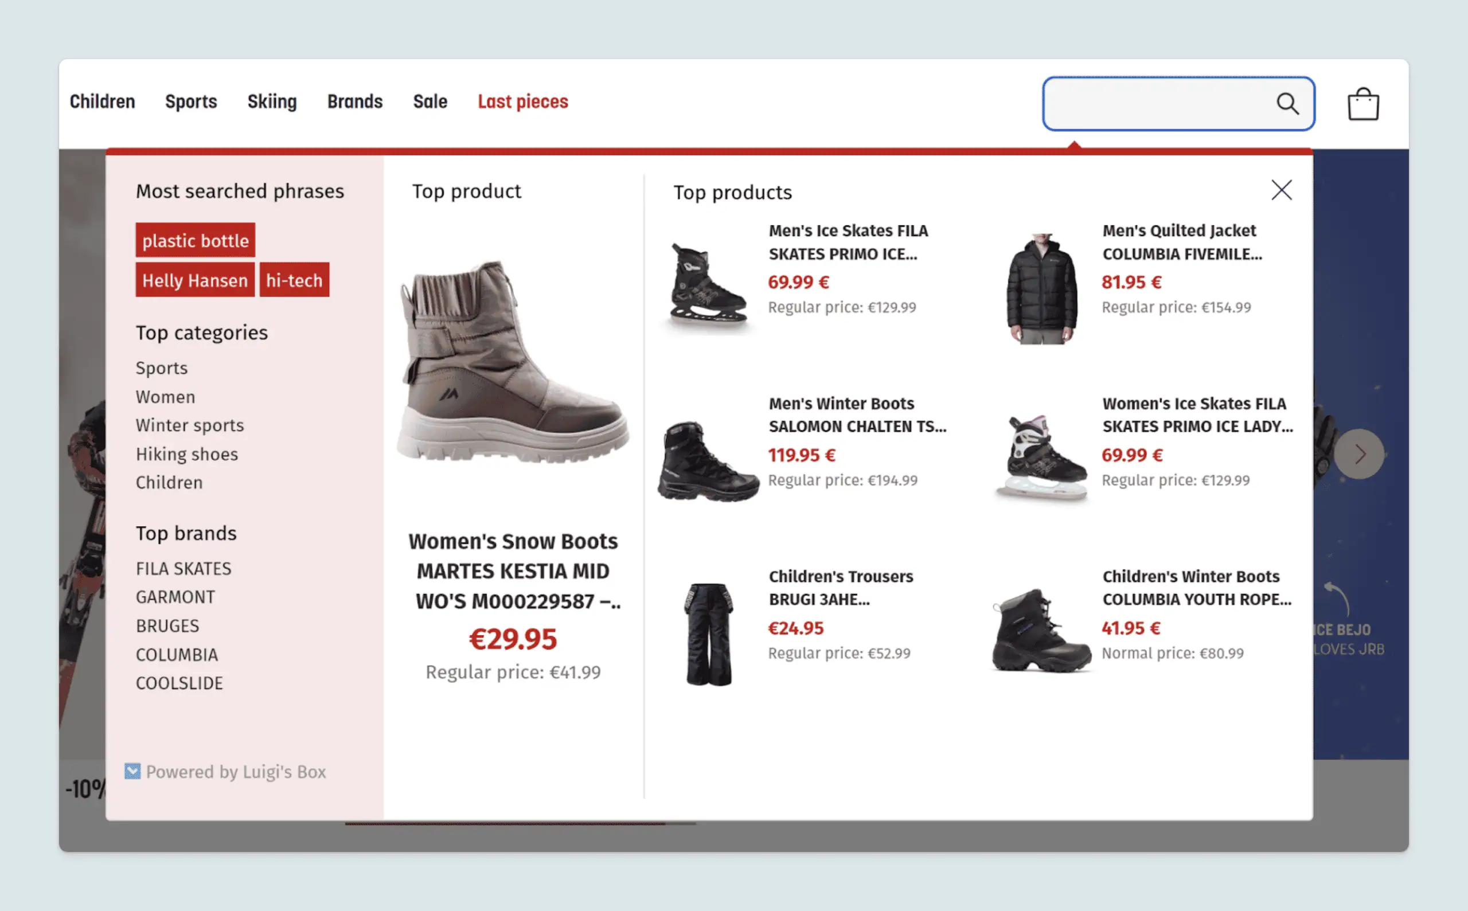The height and width of the screenshot is (911, 1468).
Task: Open Men's Ice Skates FILA product title
Action: [848, 242]
